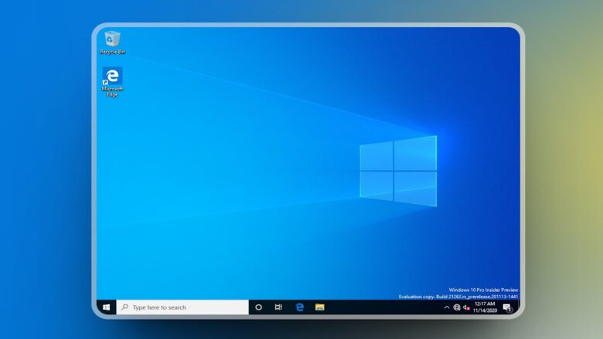Open the network status tray icon
603x339 pixels.
click(x=456, y=307)
